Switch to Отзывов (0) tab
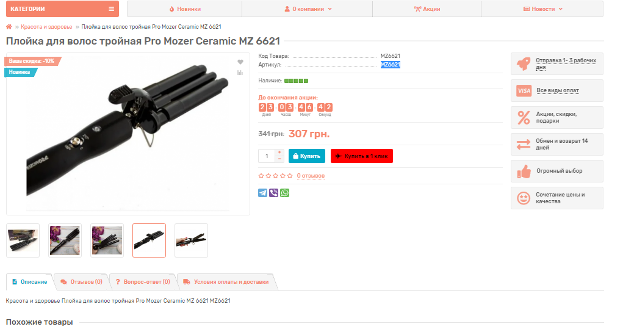This screenshot has width=634, height=332. click(x=82, y=282)
